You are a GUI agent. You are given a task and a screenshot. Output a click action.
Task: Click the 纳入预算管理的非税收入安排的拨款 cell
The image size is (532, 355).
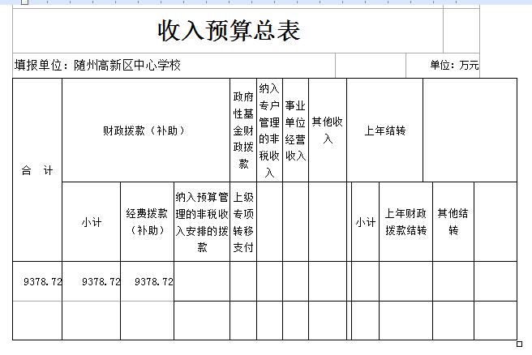202,222
